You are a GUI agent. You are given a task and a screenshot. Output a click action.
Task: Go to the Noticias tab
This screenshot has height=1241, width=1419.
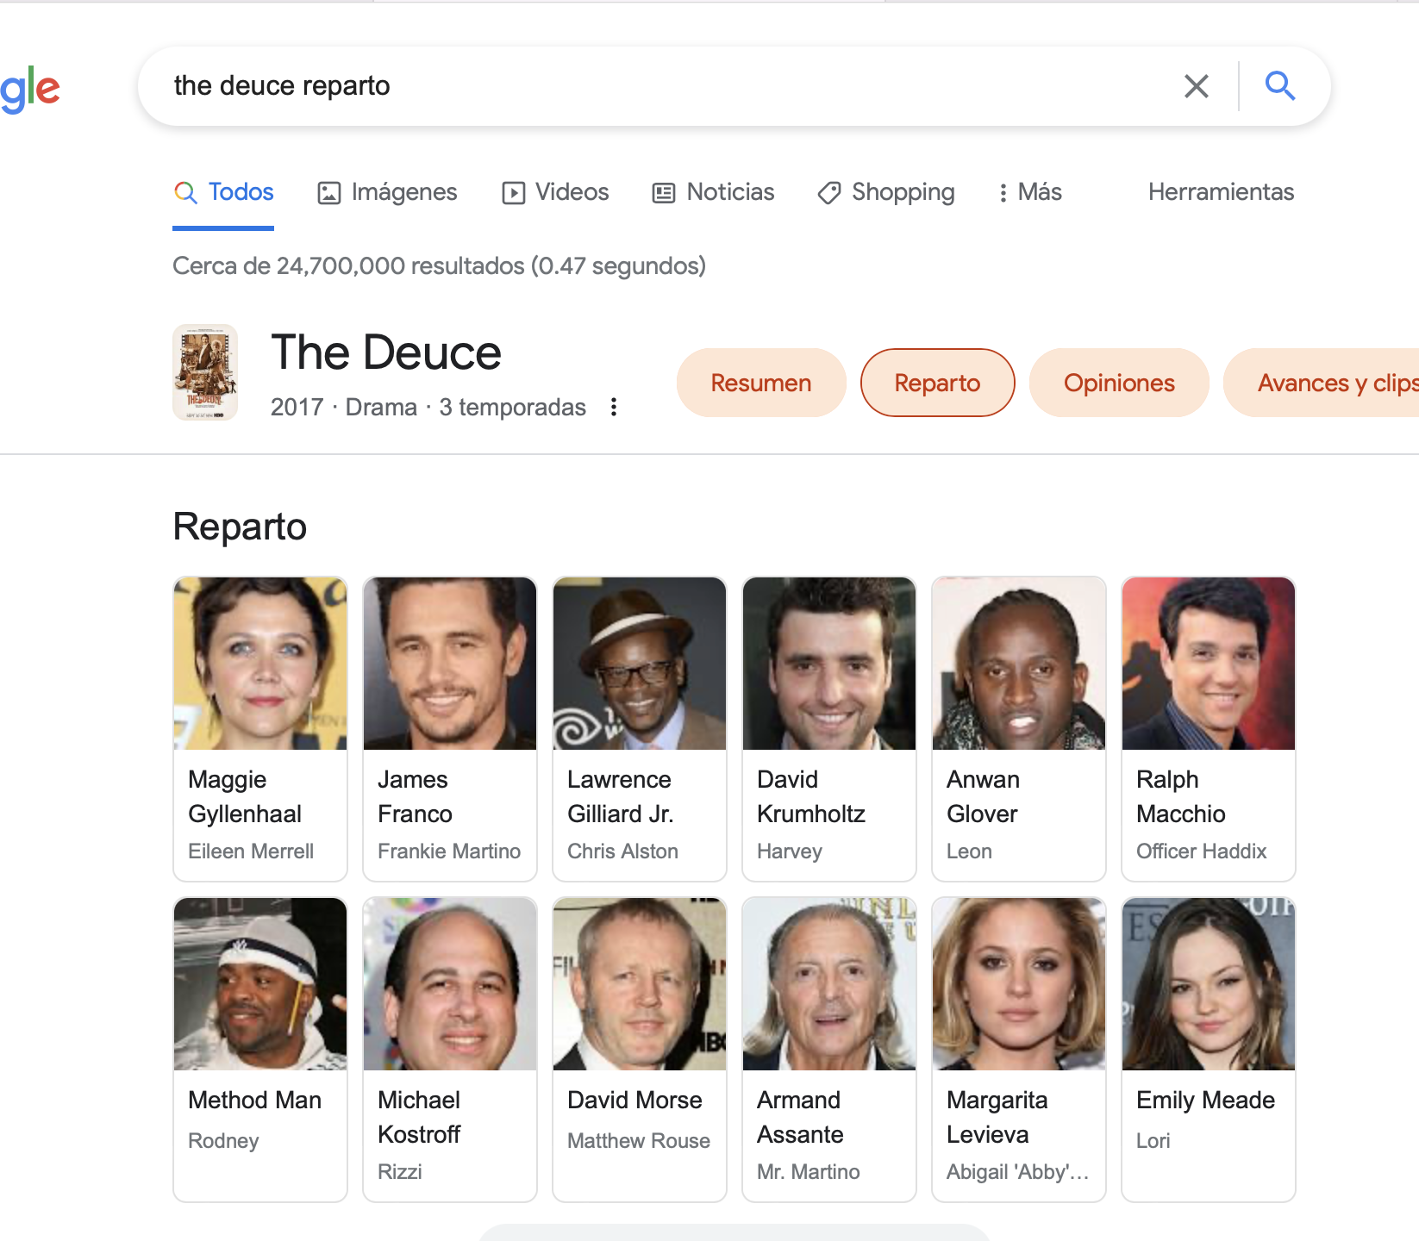click(713, 192)
